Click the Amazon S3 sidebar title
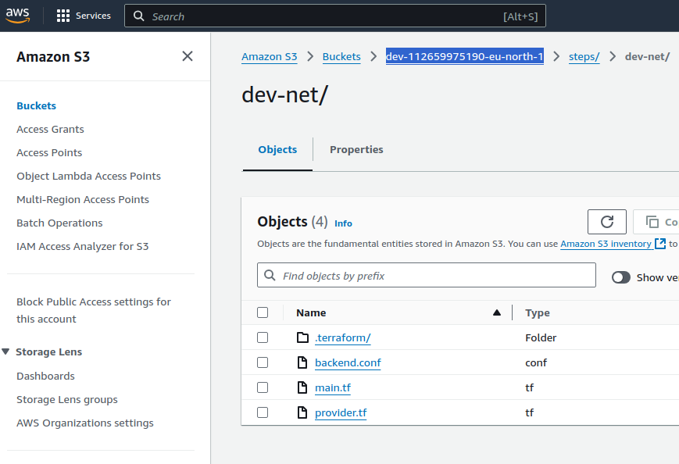The width and height of the screenshot is (679, 464). pos(53,57)
